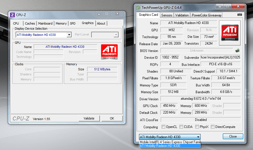Open the Caches tab in CPU-Z
This screenshot has width=253, height=150.
(30, 23)
